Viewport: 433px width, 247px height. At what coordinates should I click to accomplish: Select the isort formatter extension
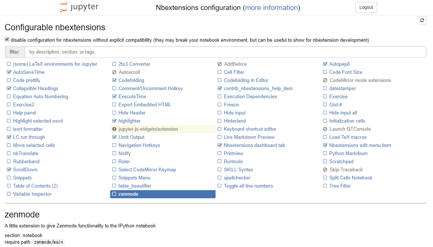click(28, 129)
